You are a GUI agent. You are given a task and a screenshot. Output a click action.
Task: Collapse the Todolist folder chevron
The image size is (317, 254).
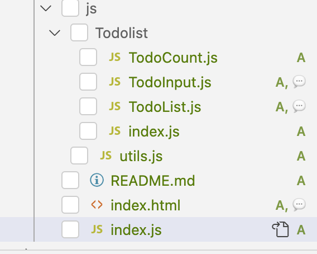point(55,33)
